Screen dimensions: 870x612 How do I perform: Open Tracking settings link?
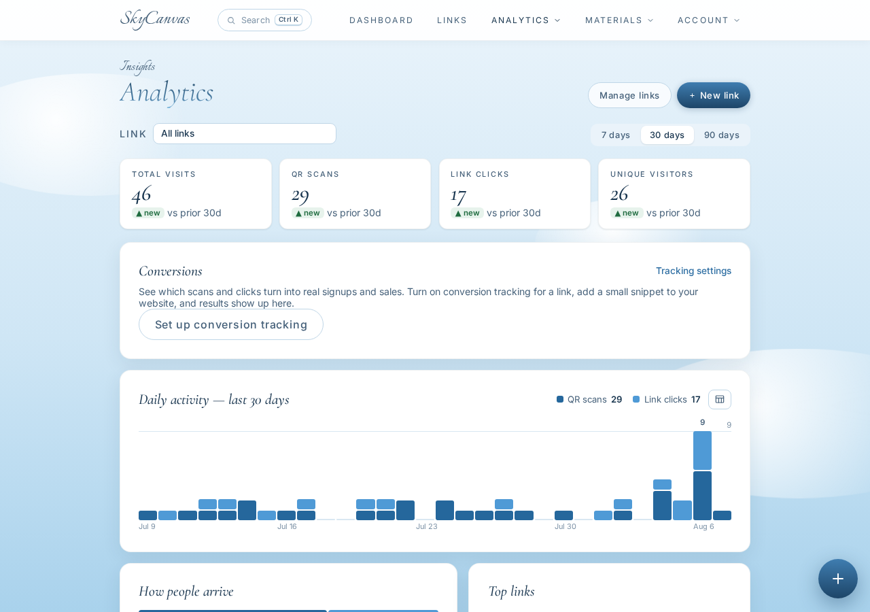(x=693, y=271)
